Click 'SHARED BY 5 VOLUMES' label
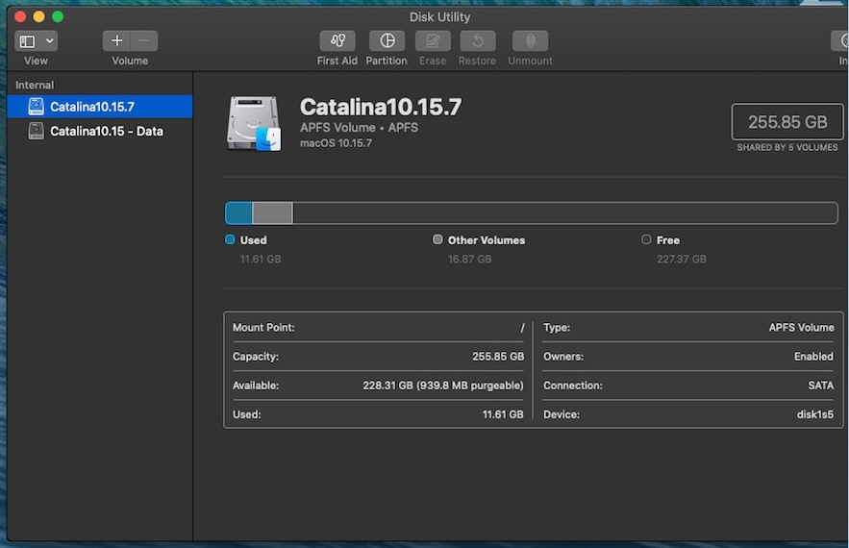Viewport: 849px width, 548px height. (787, 147)
